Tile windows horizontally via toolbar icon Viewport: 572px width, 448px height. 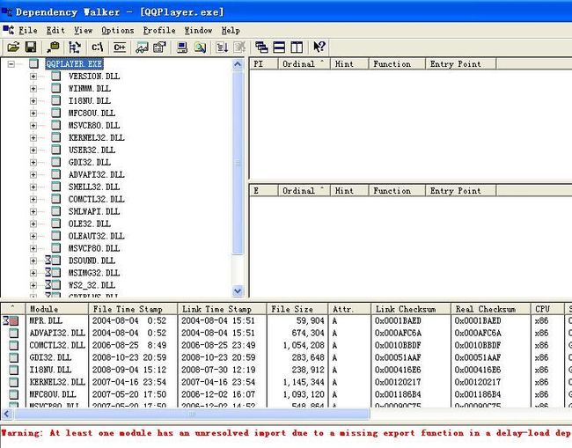tap(279, 47)
